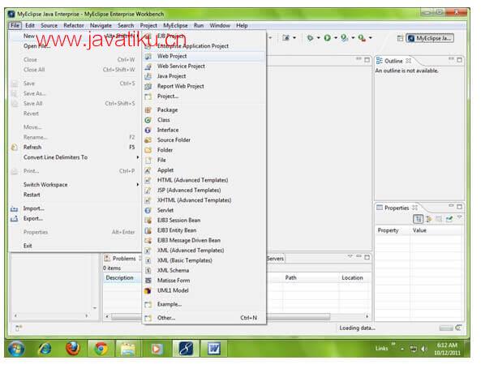Click the Path column header
Viewport: 498px width, 373px height.
311,278
